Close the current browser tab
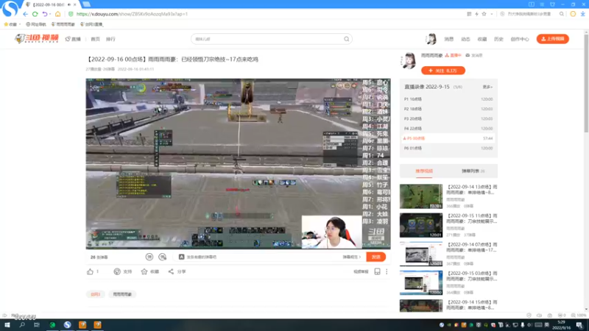 75,4
